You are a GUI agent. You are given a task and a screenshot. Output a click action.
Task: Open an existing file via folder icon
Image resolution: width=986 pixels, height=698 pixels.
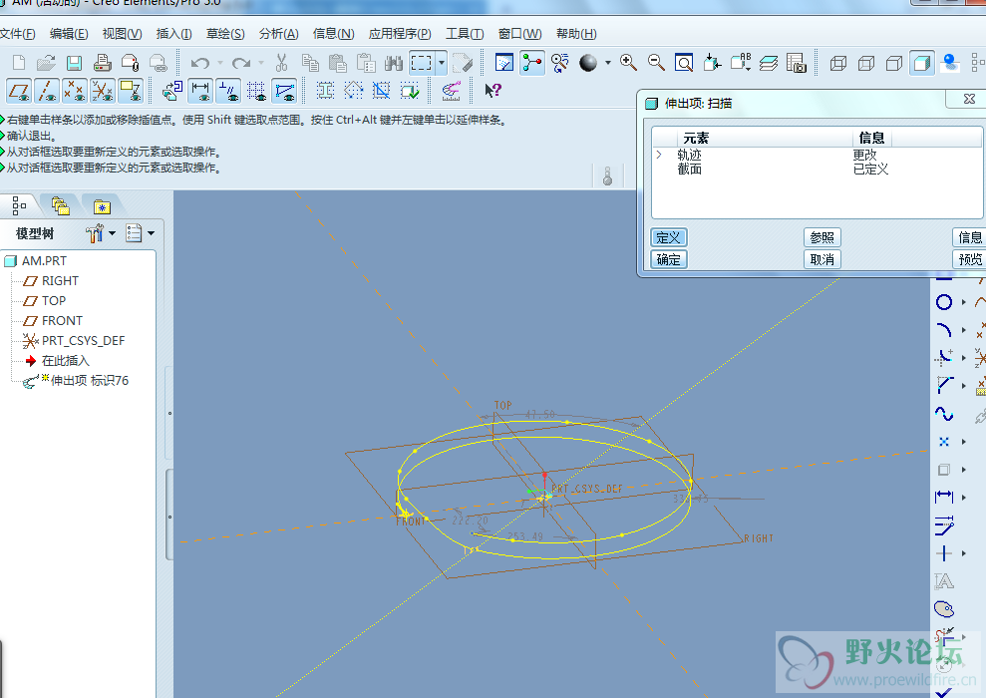pos(46,63)
